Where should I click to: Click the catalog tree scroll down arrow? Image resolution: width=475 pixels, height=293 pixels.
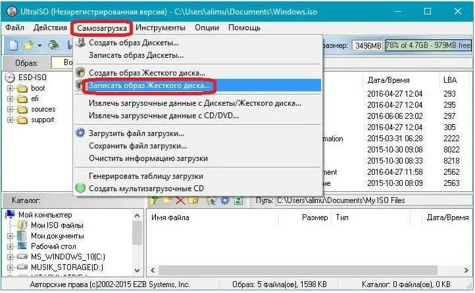pos(137,270)
